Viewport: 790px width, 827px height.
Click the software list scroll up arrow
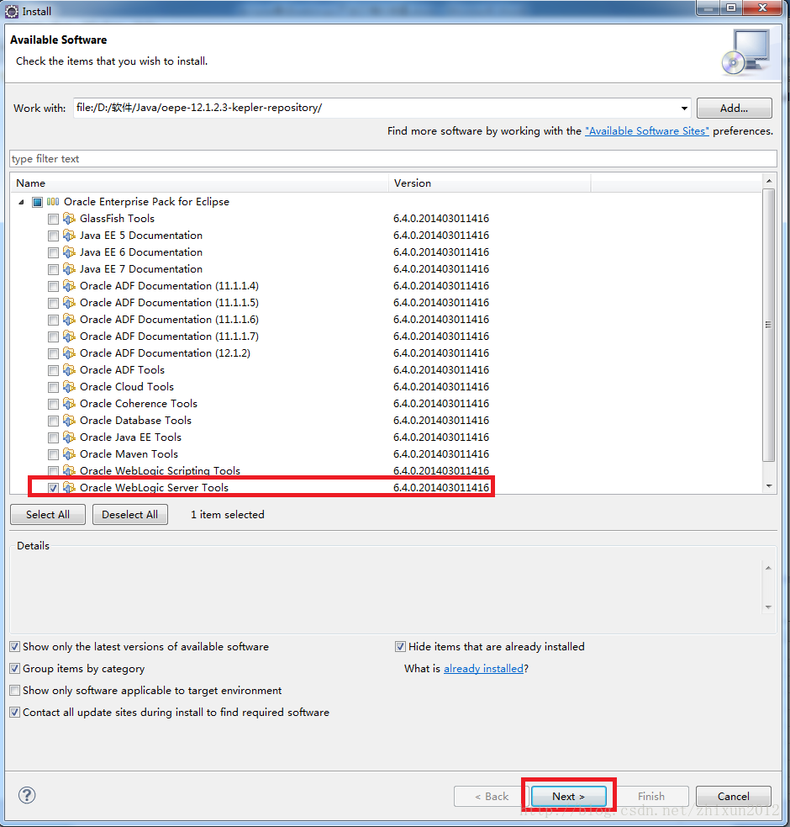(769, 181)
